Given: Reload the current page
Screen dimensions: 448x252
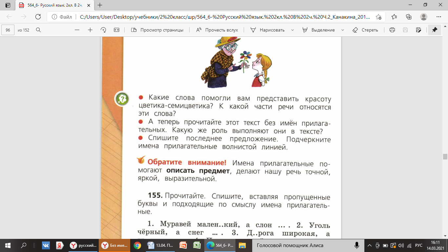Looking at the screenshot, I should 38,17.
